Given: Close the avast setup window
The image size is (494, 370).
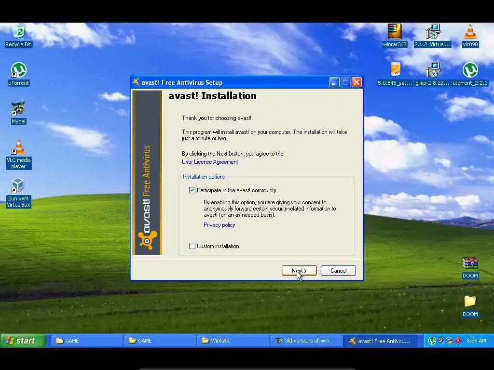Looking at the screenshot, I should pyautogui.click(x=357, y=82).
